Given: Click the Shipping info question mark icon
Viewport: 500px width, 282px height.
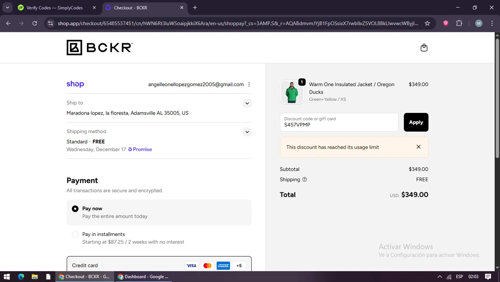Looking at the screenshot, I should pos(304,179).
